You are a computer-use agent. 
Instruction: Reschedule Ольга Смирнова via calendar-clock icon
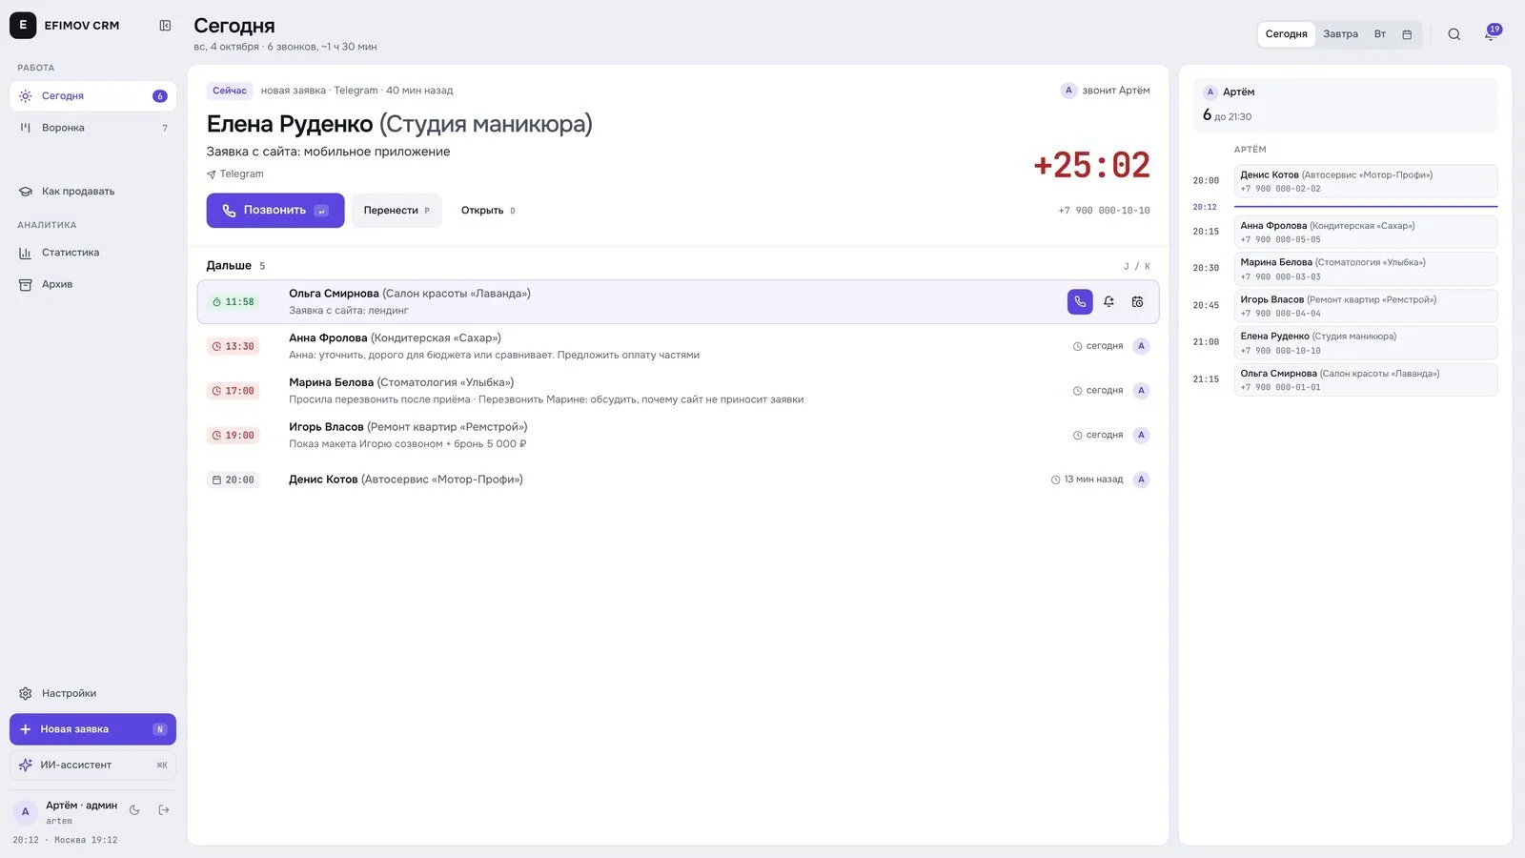(1137, 301)
